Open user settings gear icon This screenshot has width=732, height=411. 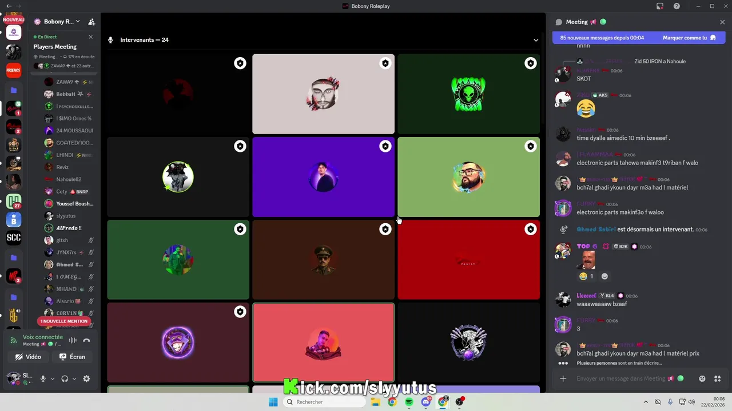[x=86, y=378]
